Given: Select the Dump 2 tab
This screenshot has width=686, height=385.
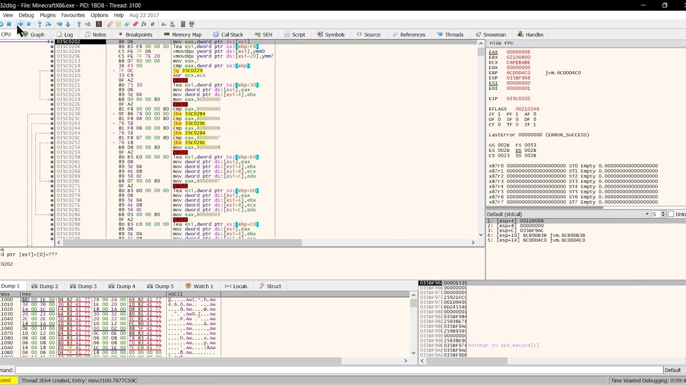Looking at the screenshot, I should [x=44, y=286].
